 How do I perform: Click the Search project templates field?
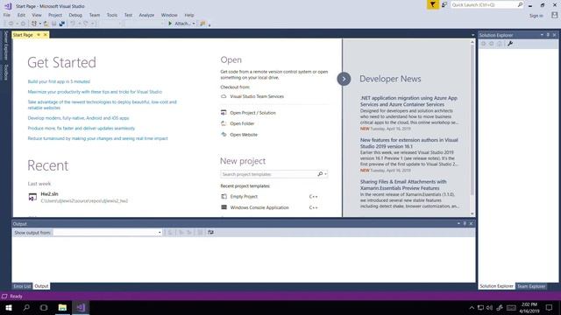tap(269, 174)
